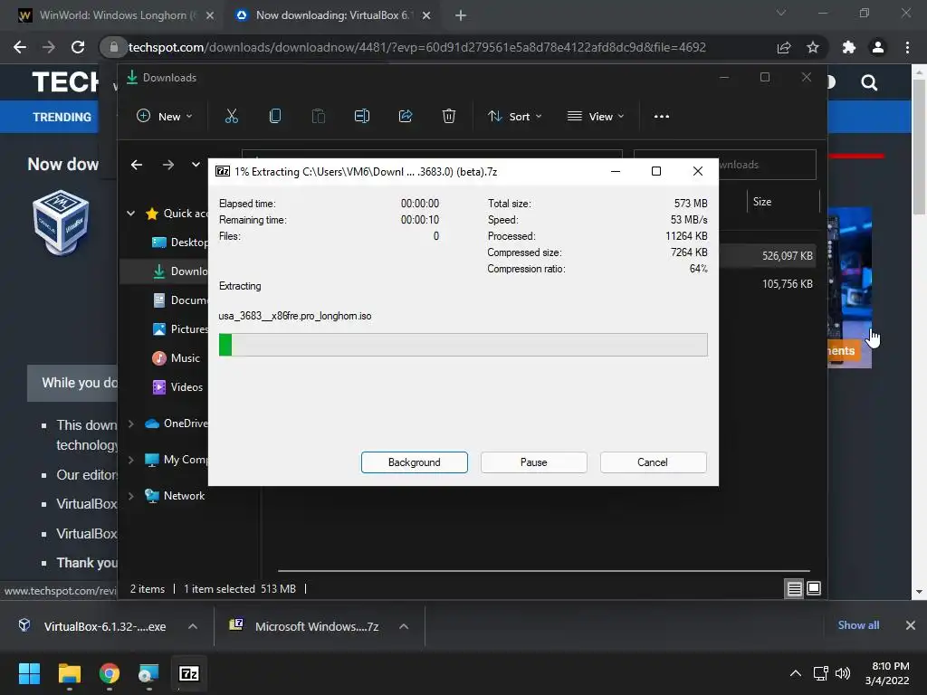This screenshot has width=927, height=695.
Task: Open the Chrome three-dot menu
Action: pyautogui.click(x=907, y=47)
